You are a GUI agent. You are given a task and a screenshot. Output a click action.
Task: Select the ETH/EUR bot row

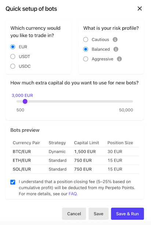(75, 161)
